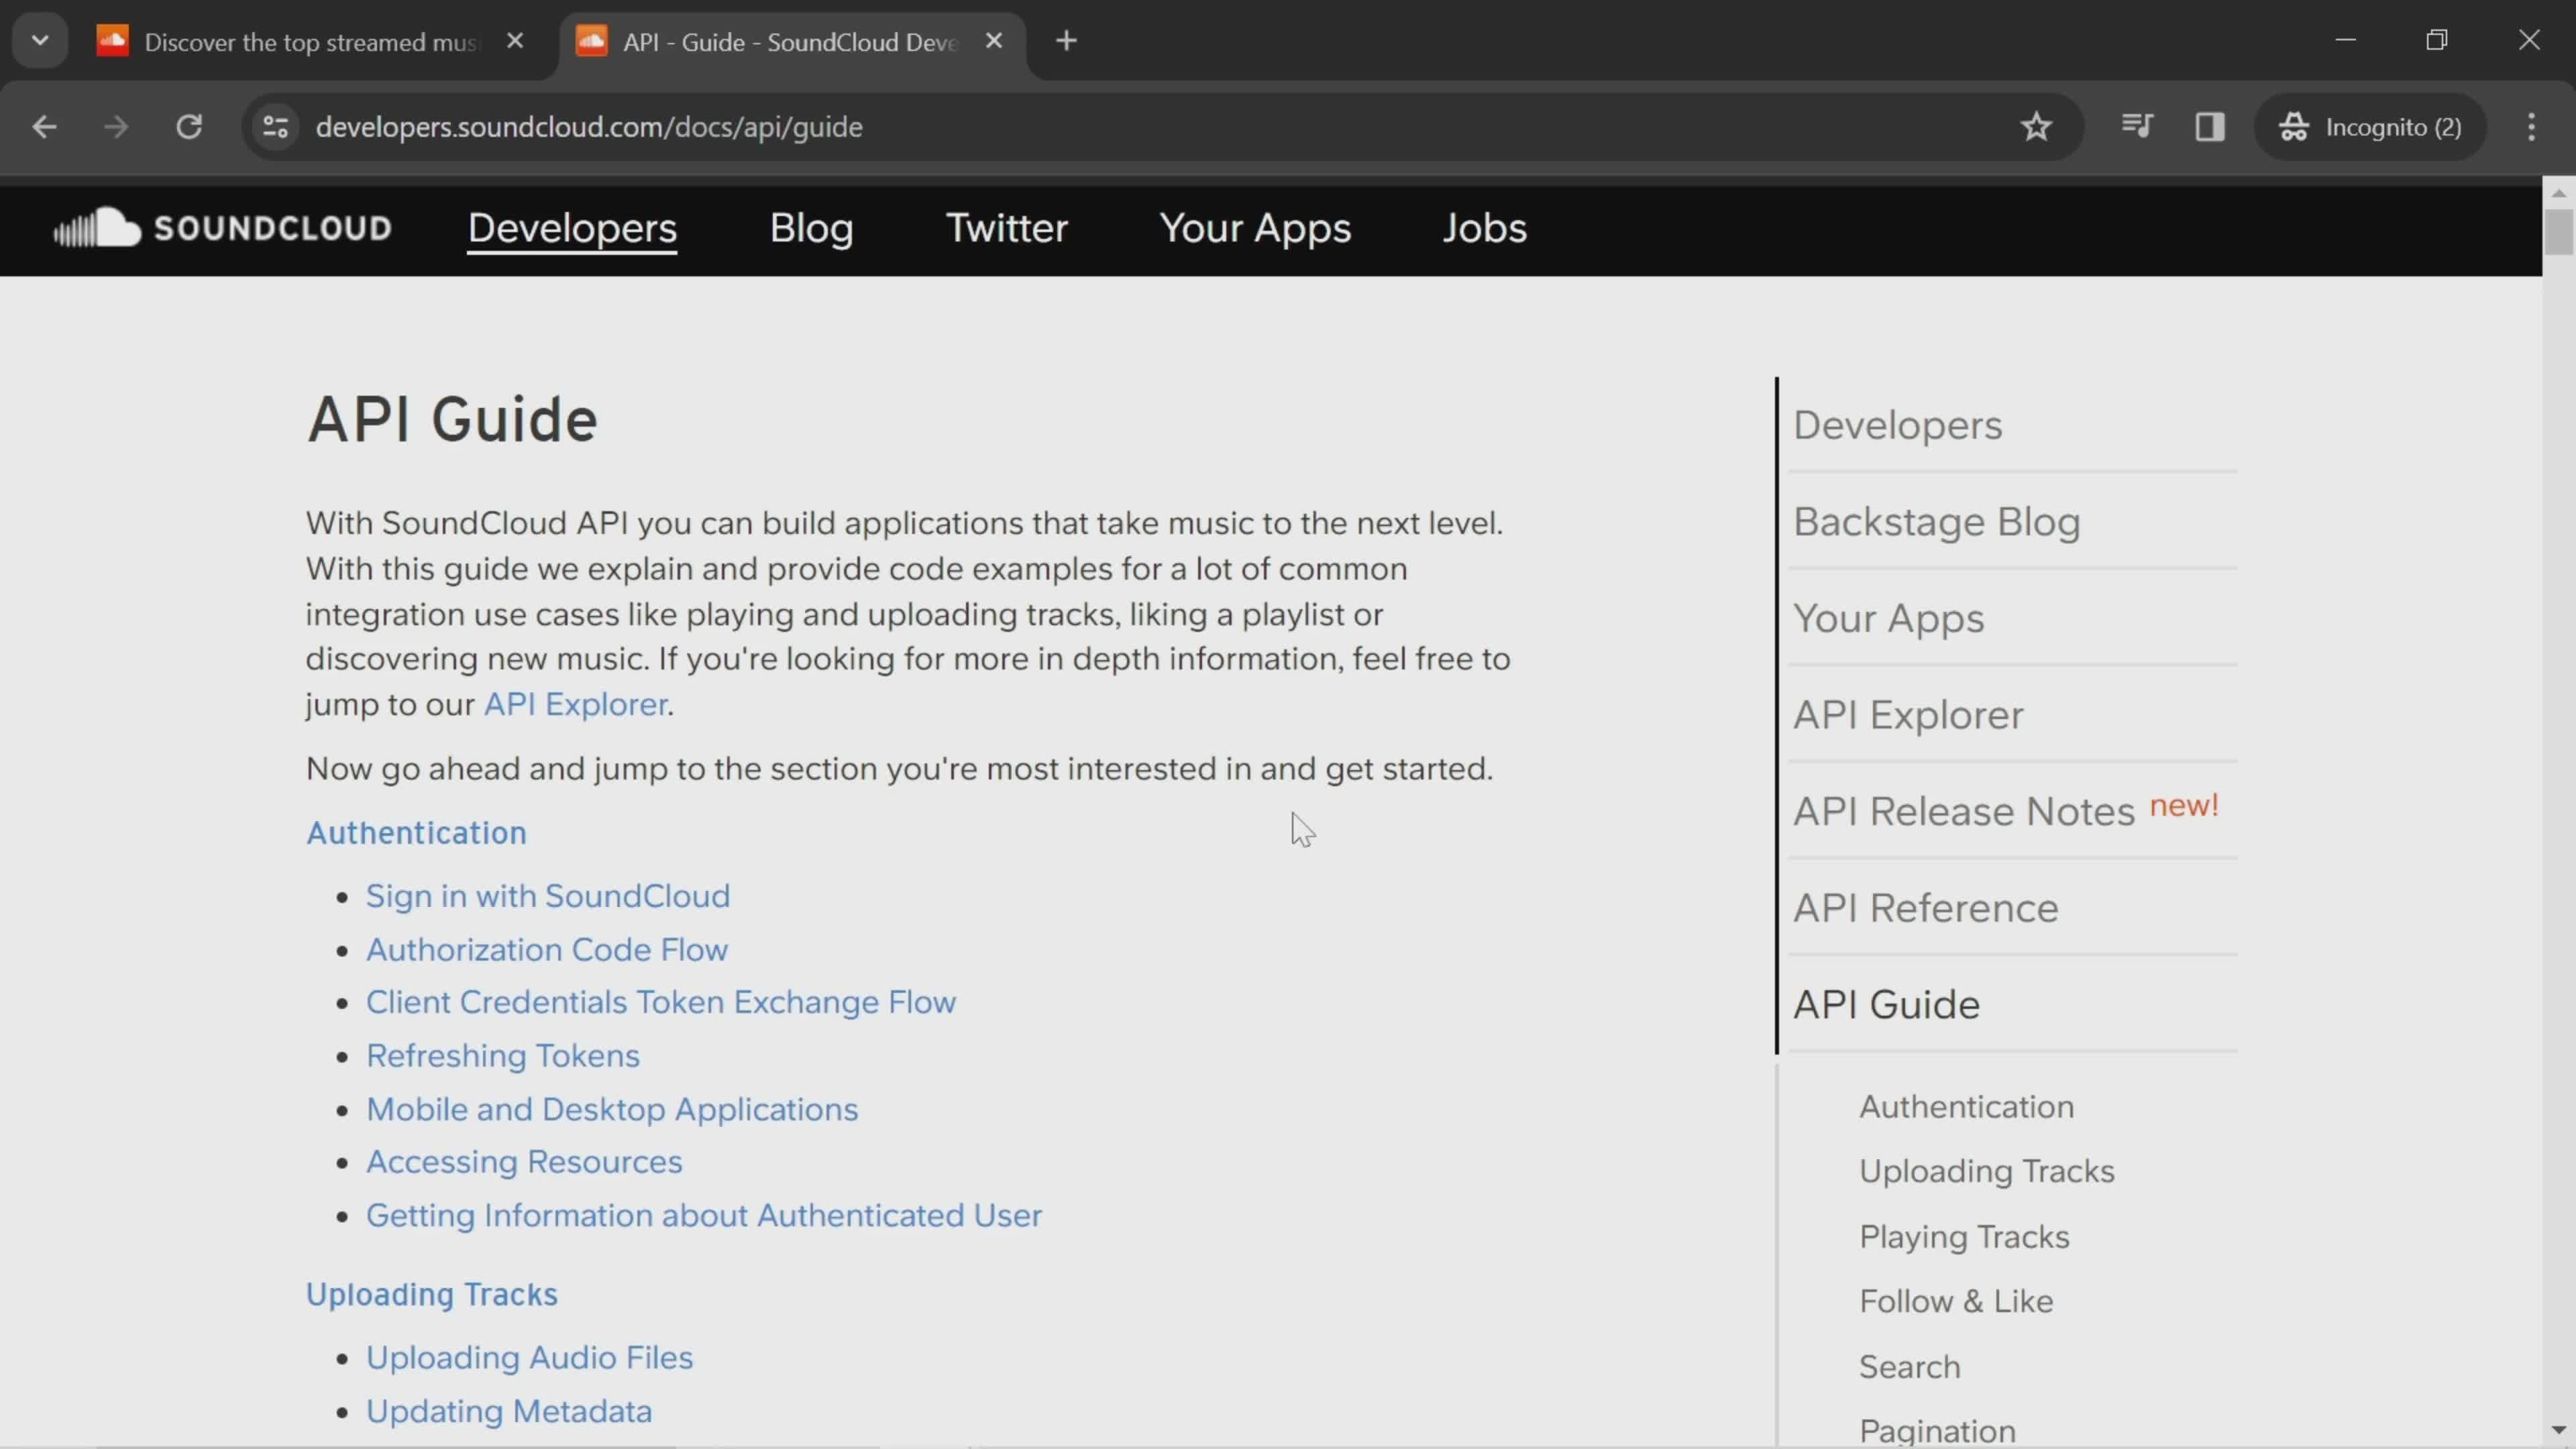
Task: Open 'Mobile and Desktop Applications' link
Action: [x=611, y=1109]
